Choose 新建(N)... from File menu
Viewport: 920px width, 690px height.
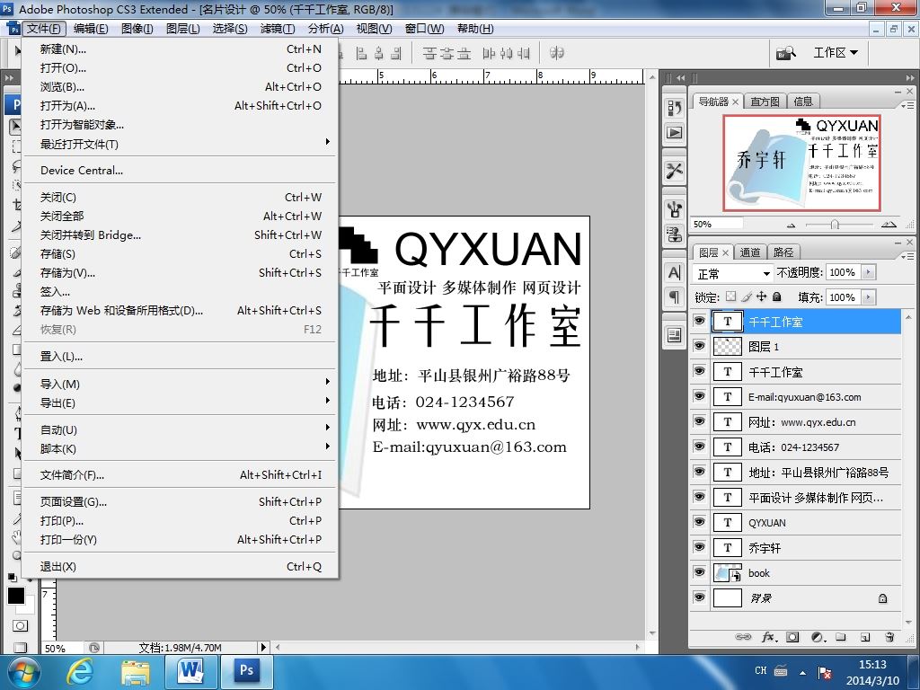[x=180, y=49]
